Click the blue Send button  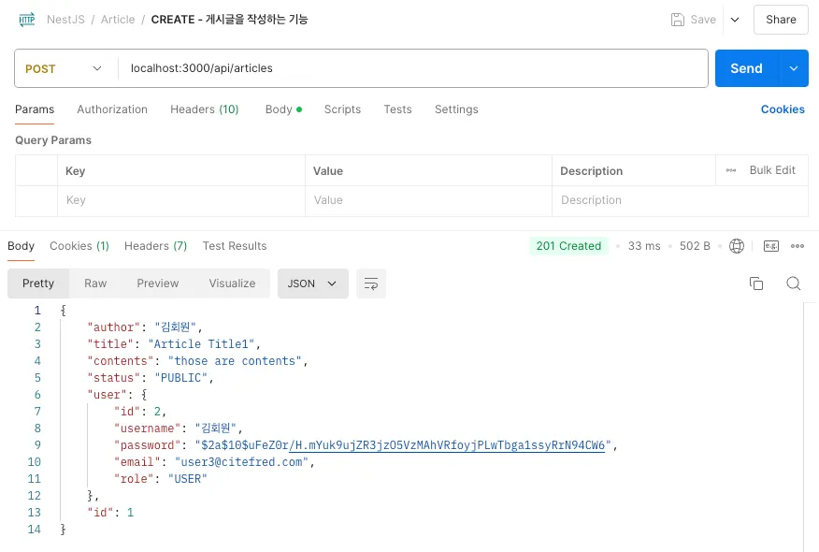point(746,68)
